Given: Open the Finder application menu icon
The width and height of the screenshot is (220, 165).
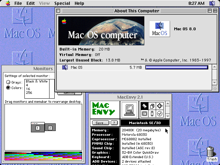Looking at the screenshot, I should [212, 3].
